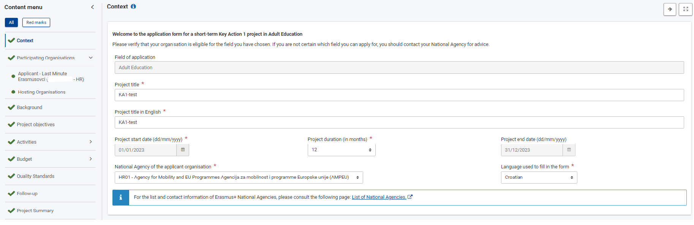
Task: Click the blue information box icon
Action: 121,197
